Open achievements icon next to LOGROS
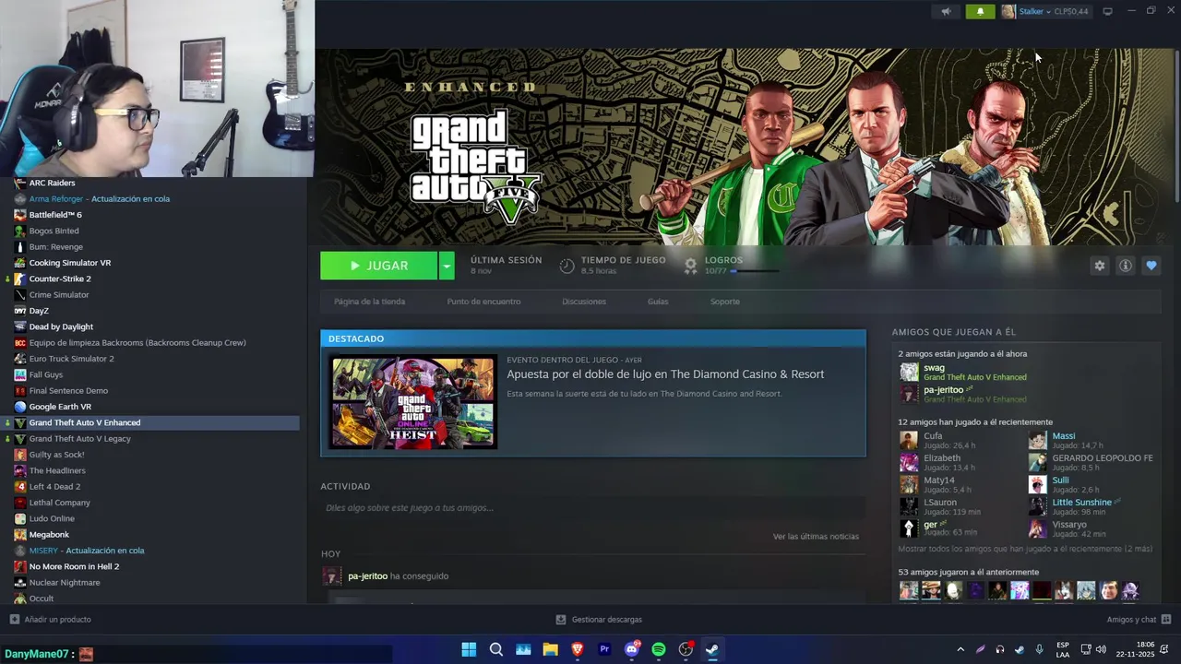Screen dimensions: 1181x664 (690, 266)
